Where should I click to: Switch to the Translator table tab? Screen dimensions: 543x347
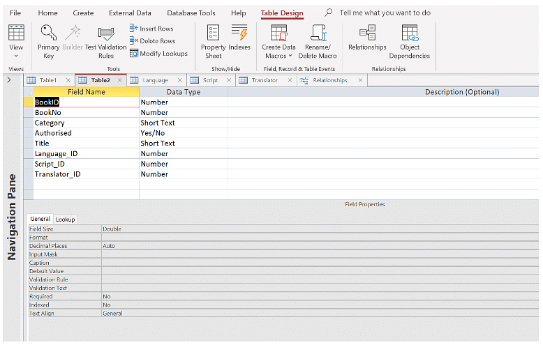pyautogui.click(x=265, y=80)
